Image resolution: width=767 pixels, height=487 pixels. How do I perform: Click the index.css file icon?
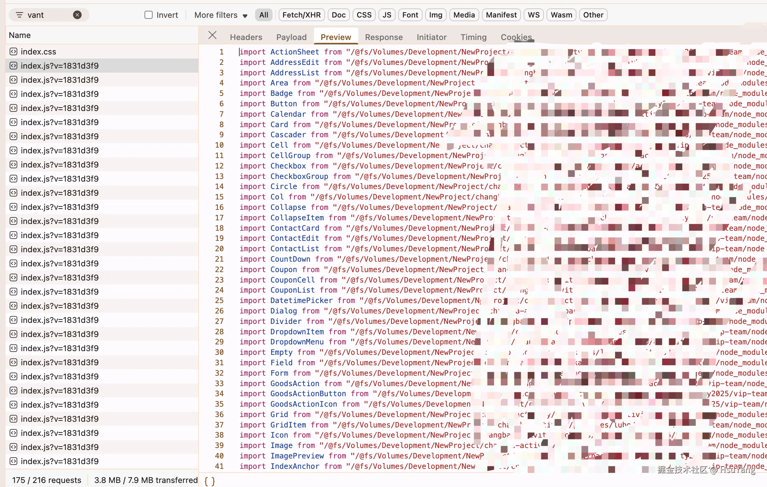coord(13,52)
